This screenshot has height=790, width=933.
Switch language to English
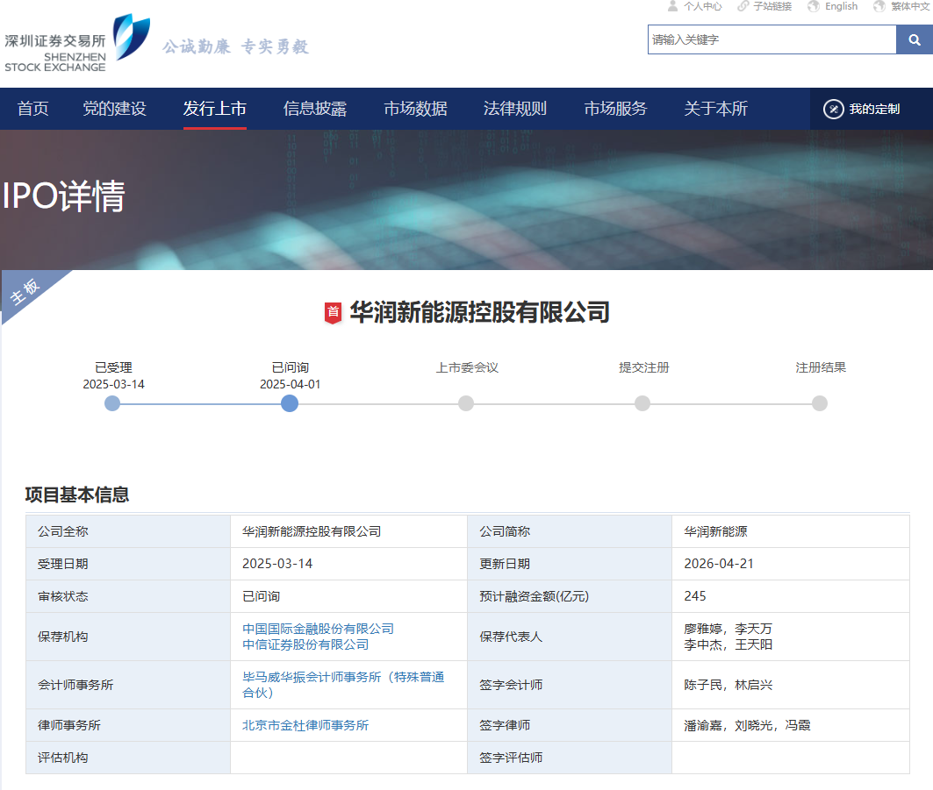[832, 6]
